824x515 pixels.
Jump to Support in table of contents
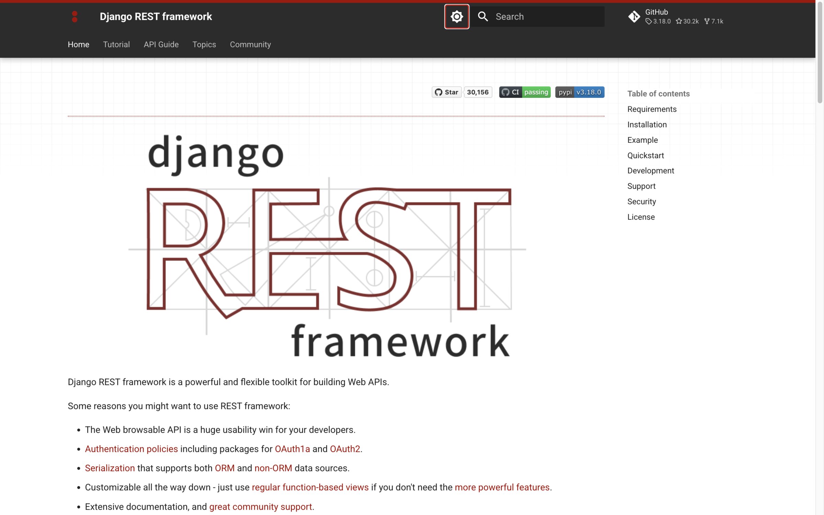point(641,186)
